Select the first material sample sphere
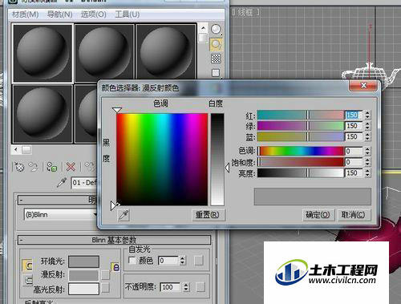401x304 pixels. tap(43, 53)
